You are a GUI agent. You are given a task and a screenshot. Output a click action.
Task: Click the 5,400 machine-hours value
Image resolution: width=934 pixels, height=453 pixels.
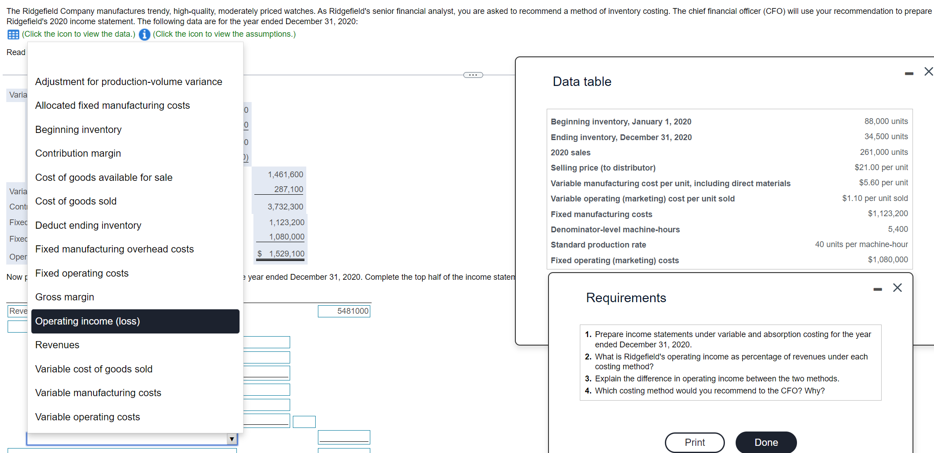pos(898,229)
